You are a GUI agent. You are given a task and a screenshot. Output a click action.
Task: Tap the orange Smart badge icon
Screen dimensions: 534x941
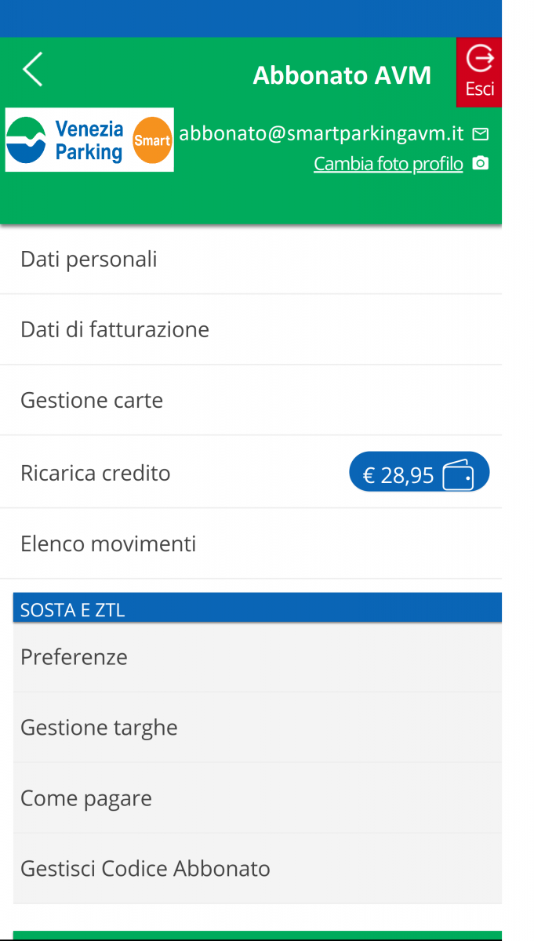point(152,140)
